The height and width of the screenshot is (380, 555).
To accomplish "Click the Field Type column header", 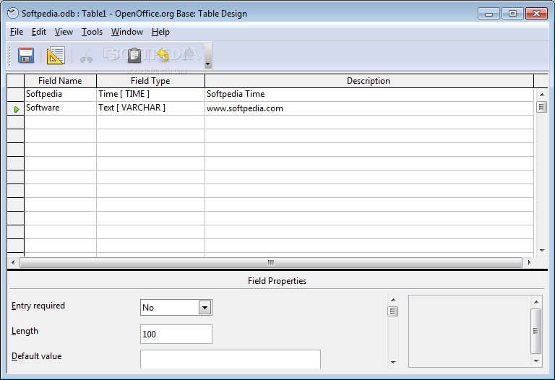I will pos(150,81).
